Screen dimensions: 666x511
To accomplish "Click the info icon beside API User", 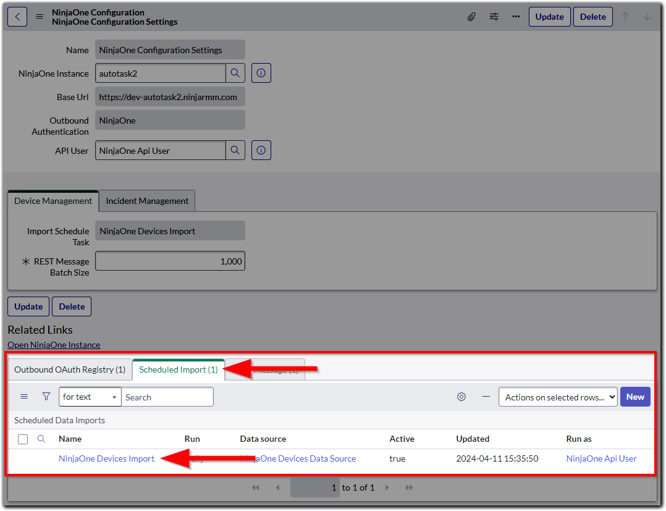I will 261,150.
